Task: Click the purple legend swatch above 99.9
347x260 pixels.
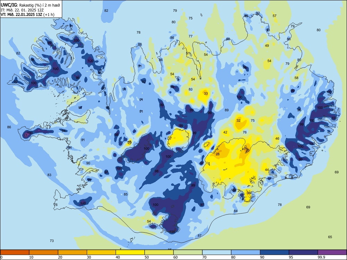Action: (332, 252)
